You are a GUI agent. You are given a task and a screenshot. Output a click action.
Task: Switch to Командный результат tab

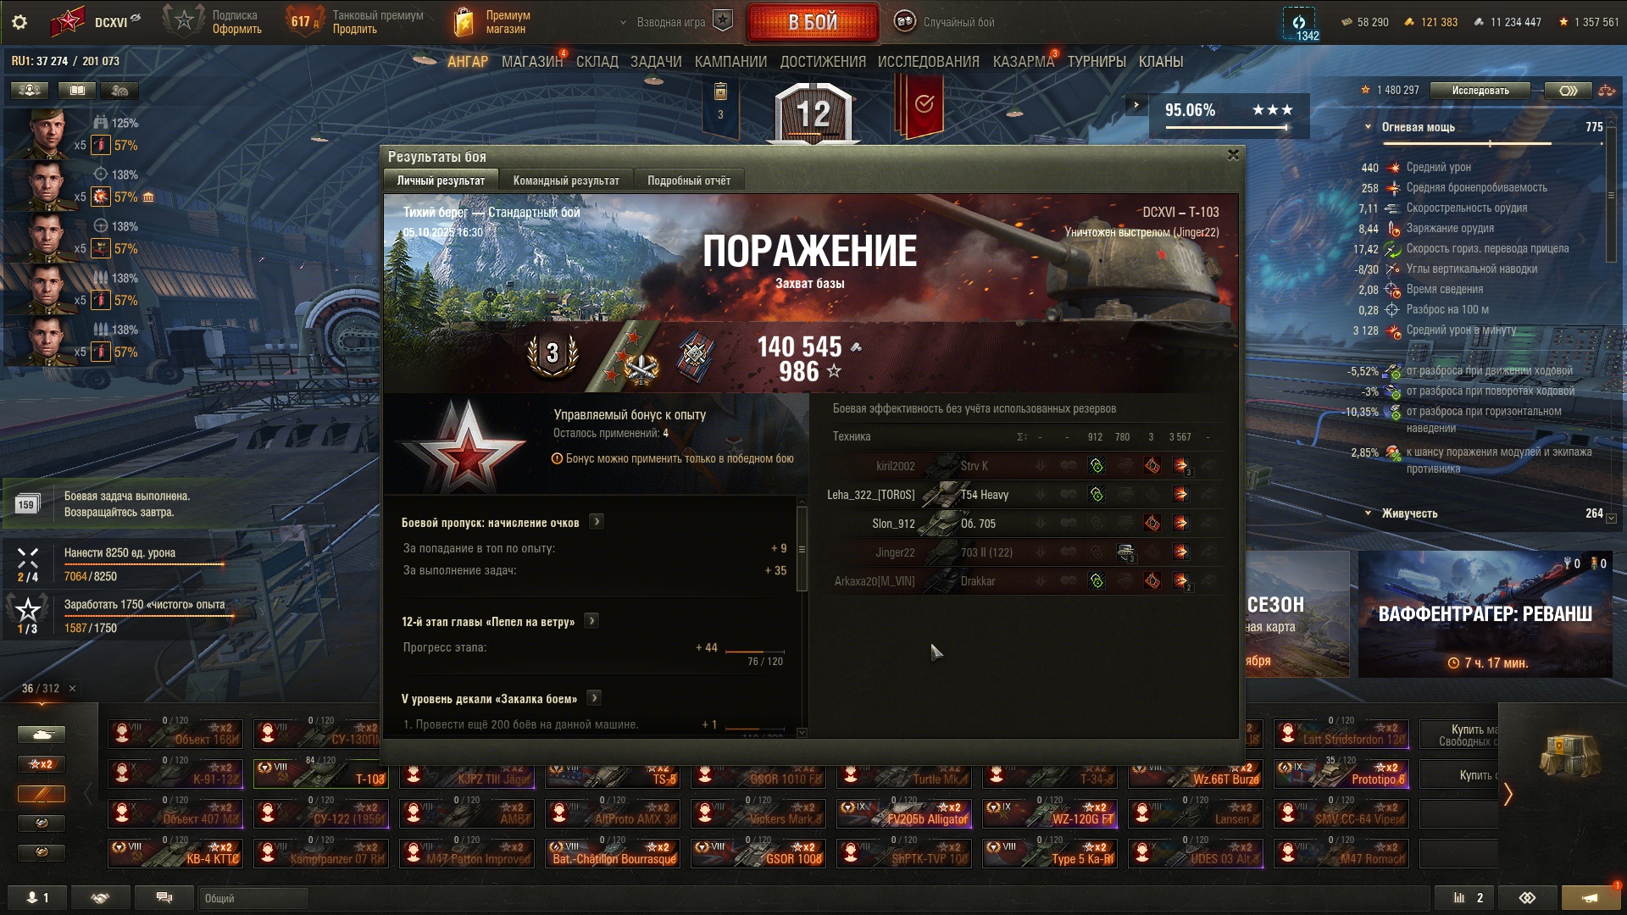(566, 180)
